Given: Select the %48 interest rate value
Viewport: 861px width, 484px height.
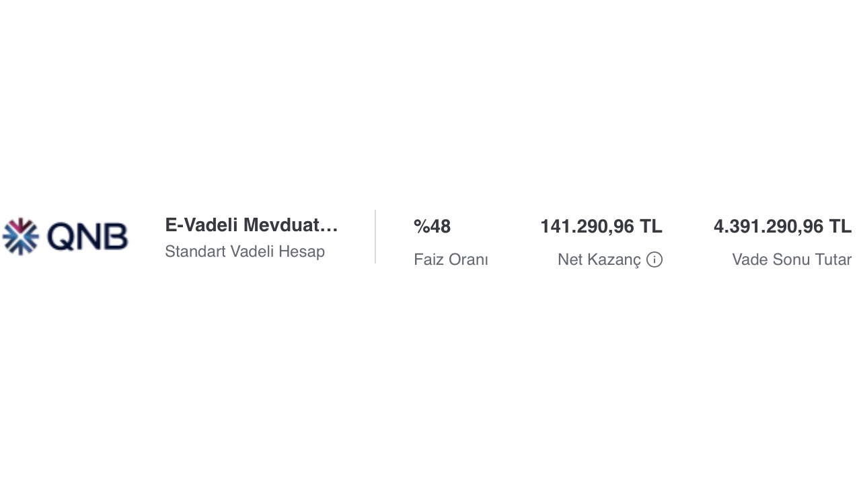Looking at the screenshot, I should pos(432,227).
